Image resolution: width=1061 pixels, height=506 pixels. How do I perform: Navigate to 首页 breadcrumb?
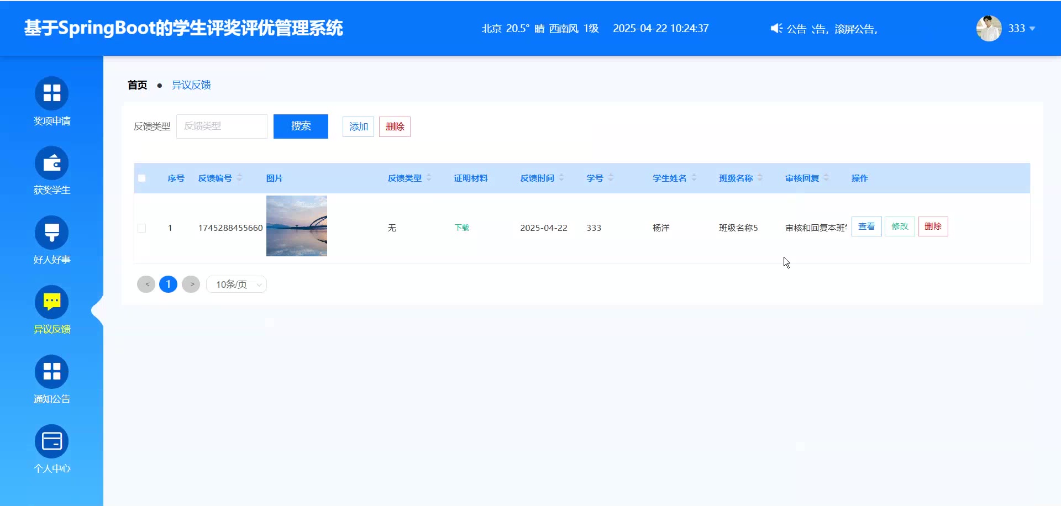click(x=137, y=85)
